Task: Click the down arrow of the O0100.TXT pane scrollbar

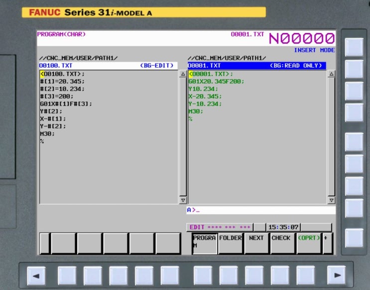Action: 183,200
